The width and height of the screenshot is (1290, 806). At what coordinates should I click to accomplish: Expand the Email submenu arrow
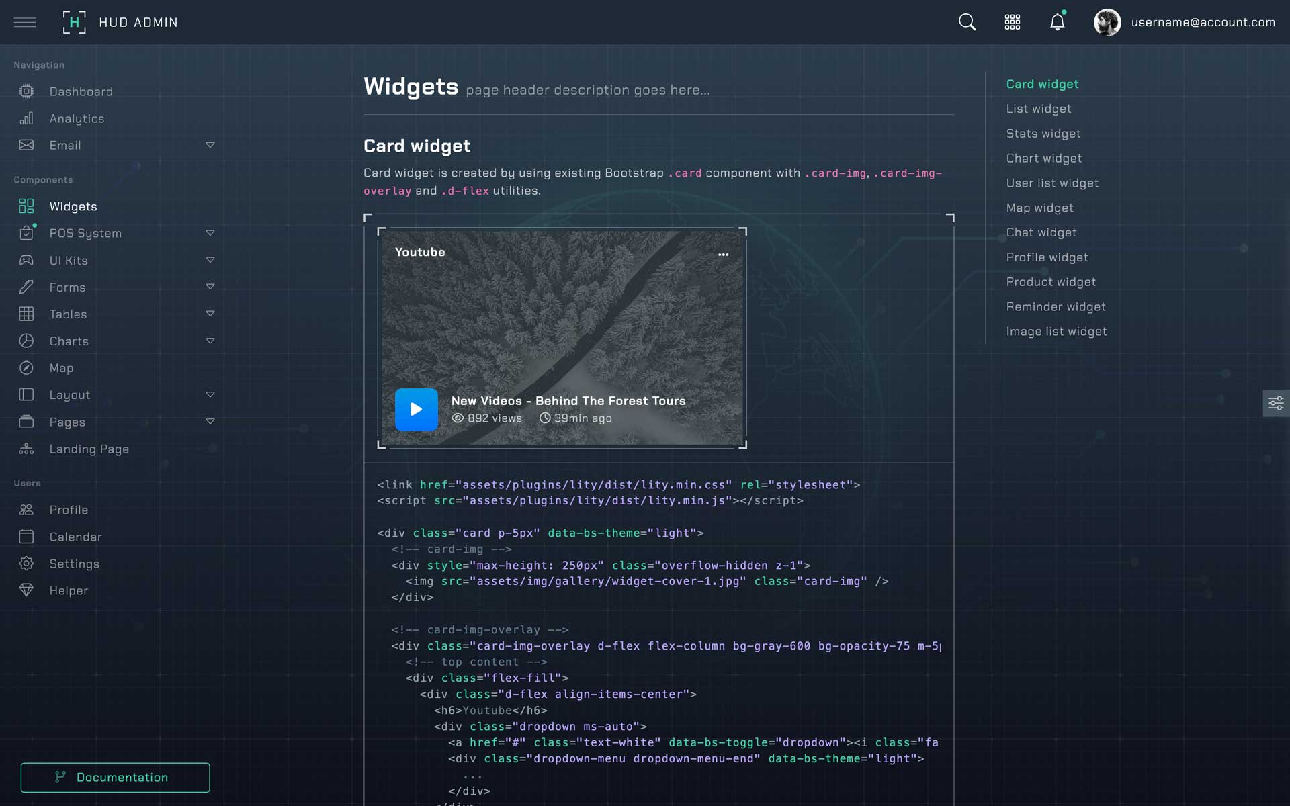(210, 145)
